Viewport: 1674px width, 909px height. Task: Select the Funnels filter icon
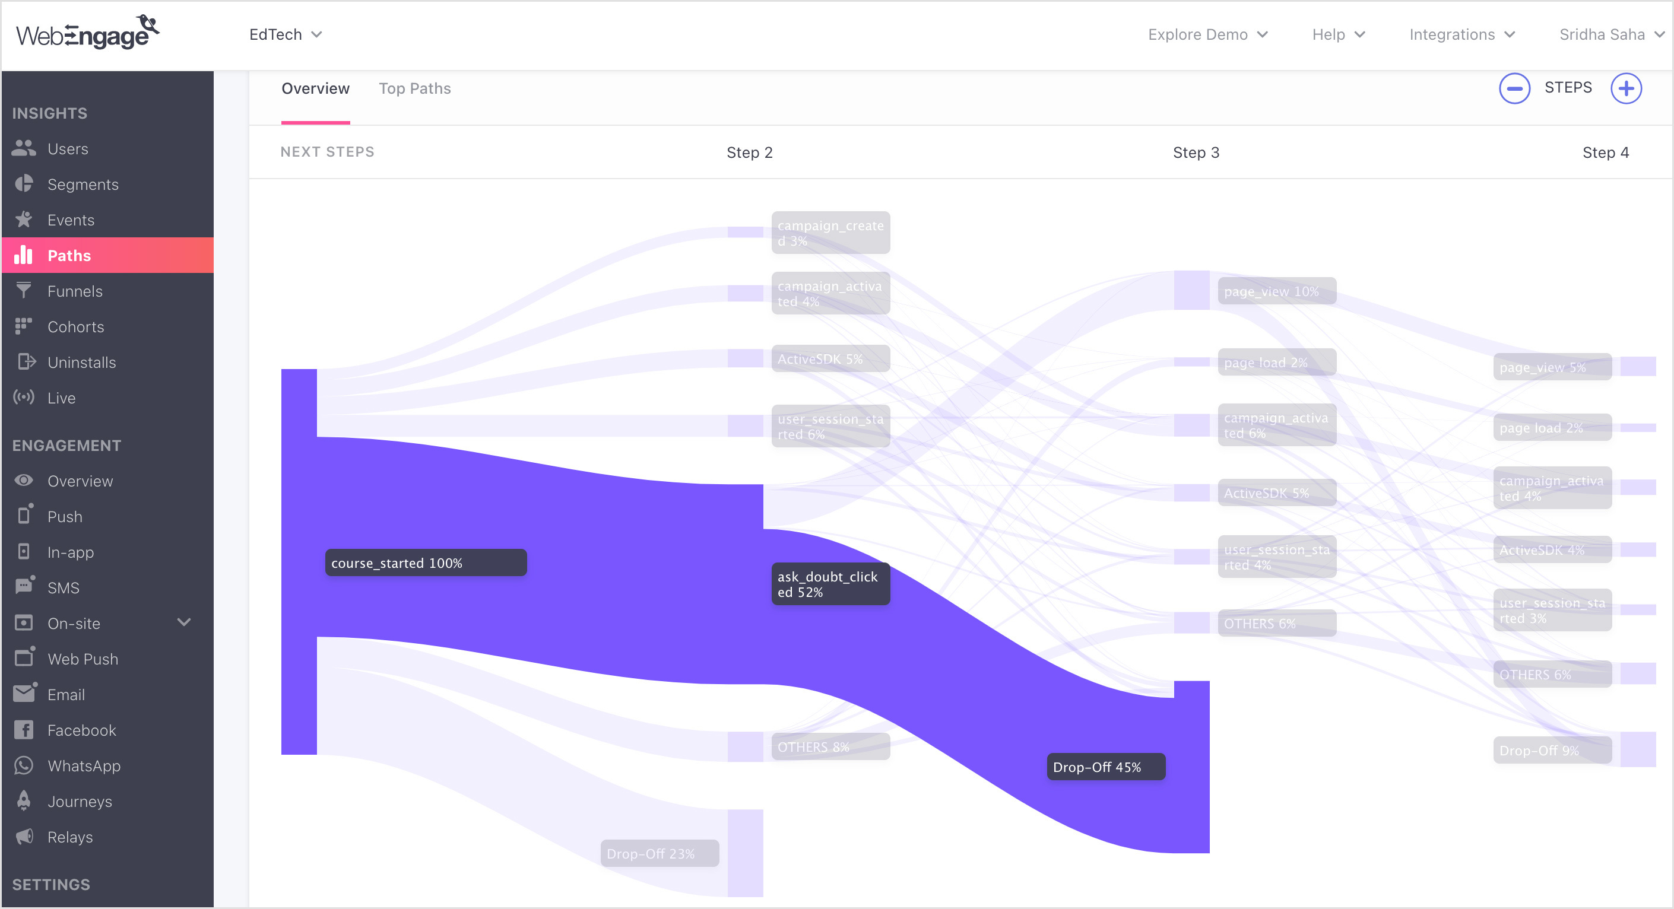click(24, 290)
